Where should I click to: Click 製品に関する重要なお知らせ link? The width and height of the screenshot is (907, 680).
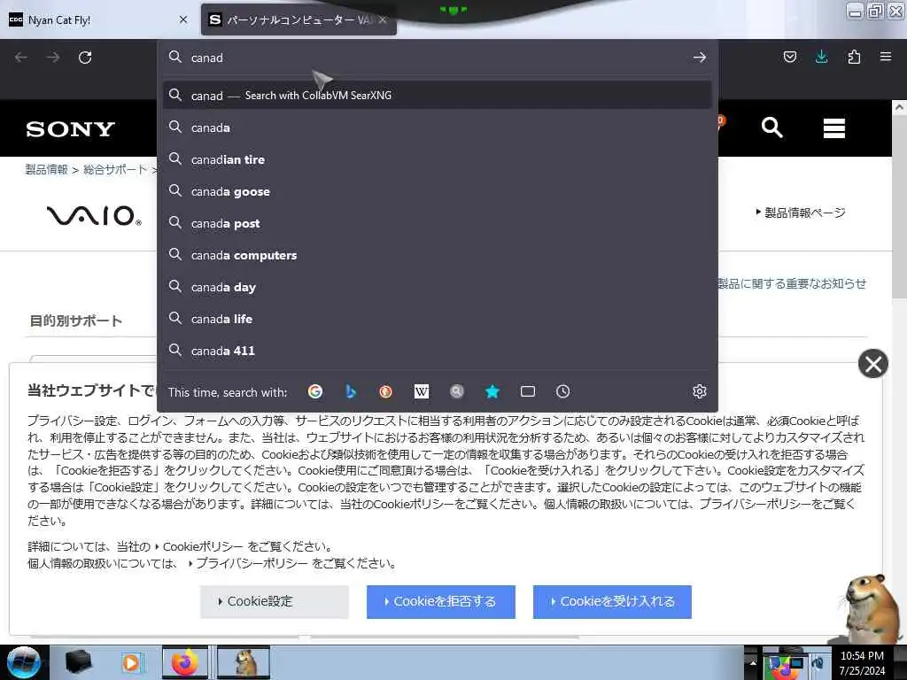(x=792, y=283)
